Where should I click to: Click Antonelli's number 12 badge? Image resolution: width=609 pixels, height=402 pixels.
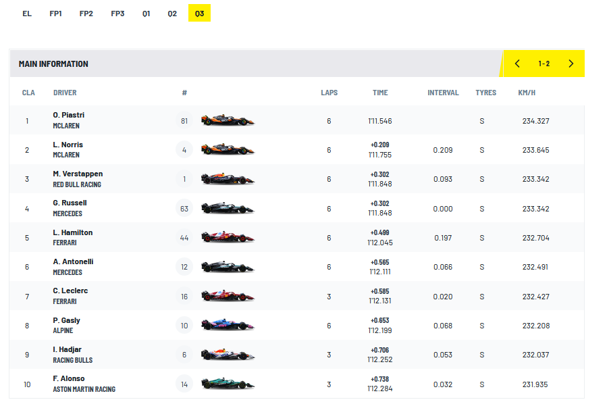(184, 267)
